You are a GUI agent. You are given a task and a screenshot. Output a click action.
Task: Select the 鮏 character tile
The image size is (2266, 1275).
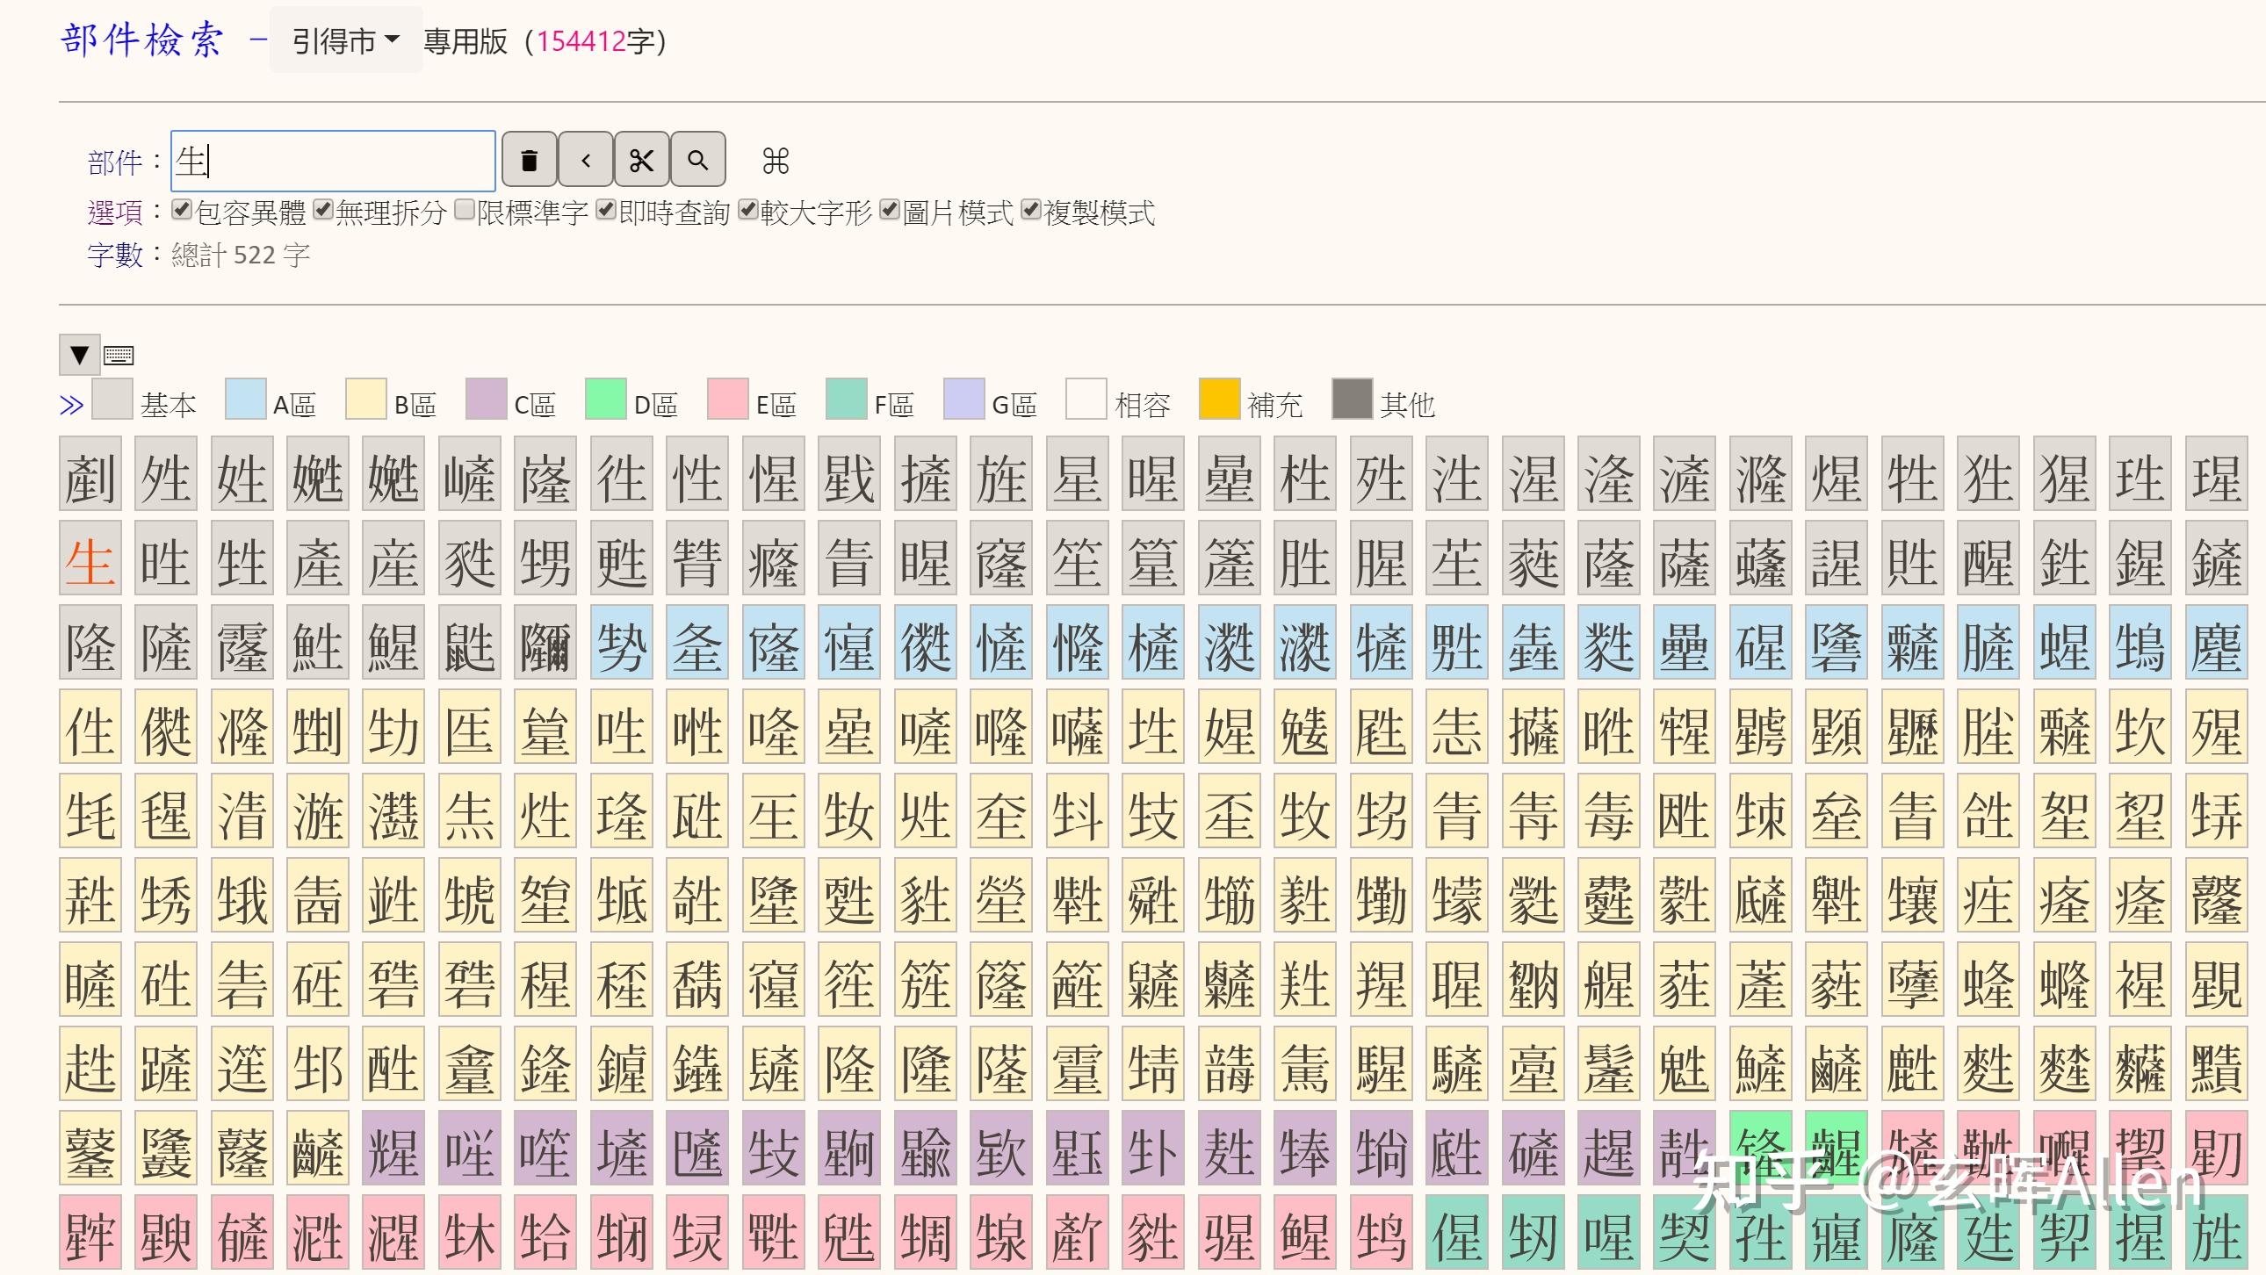(318, 643)
